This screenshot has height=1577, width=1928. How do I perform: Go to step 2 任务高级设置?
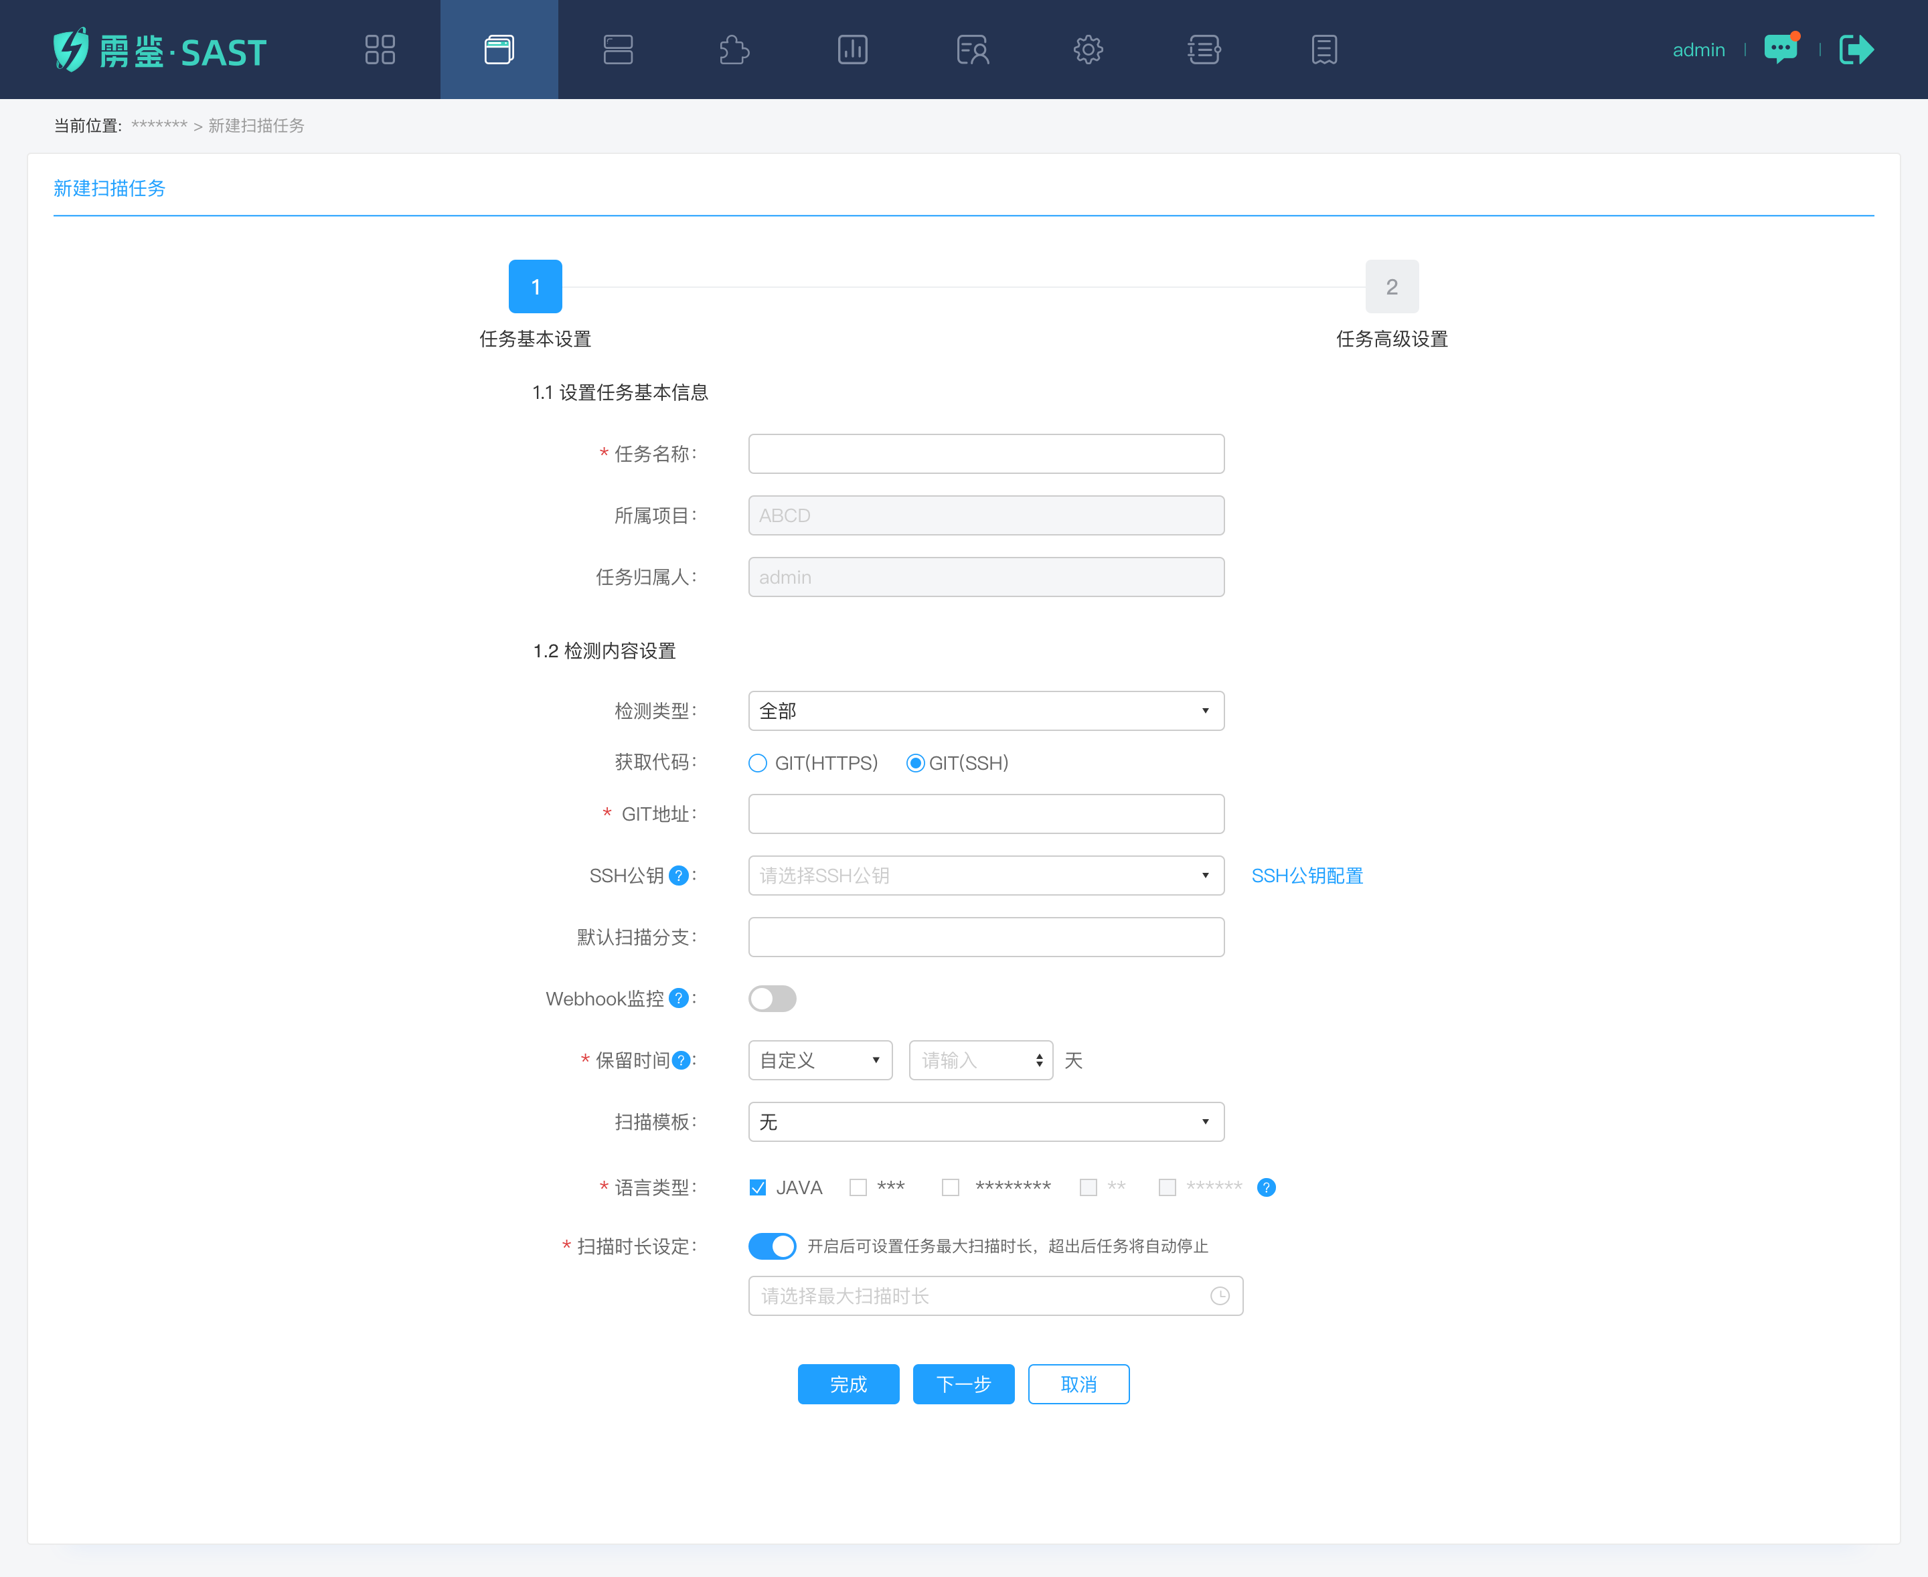pyautogui.click(x=1391, y=287)
